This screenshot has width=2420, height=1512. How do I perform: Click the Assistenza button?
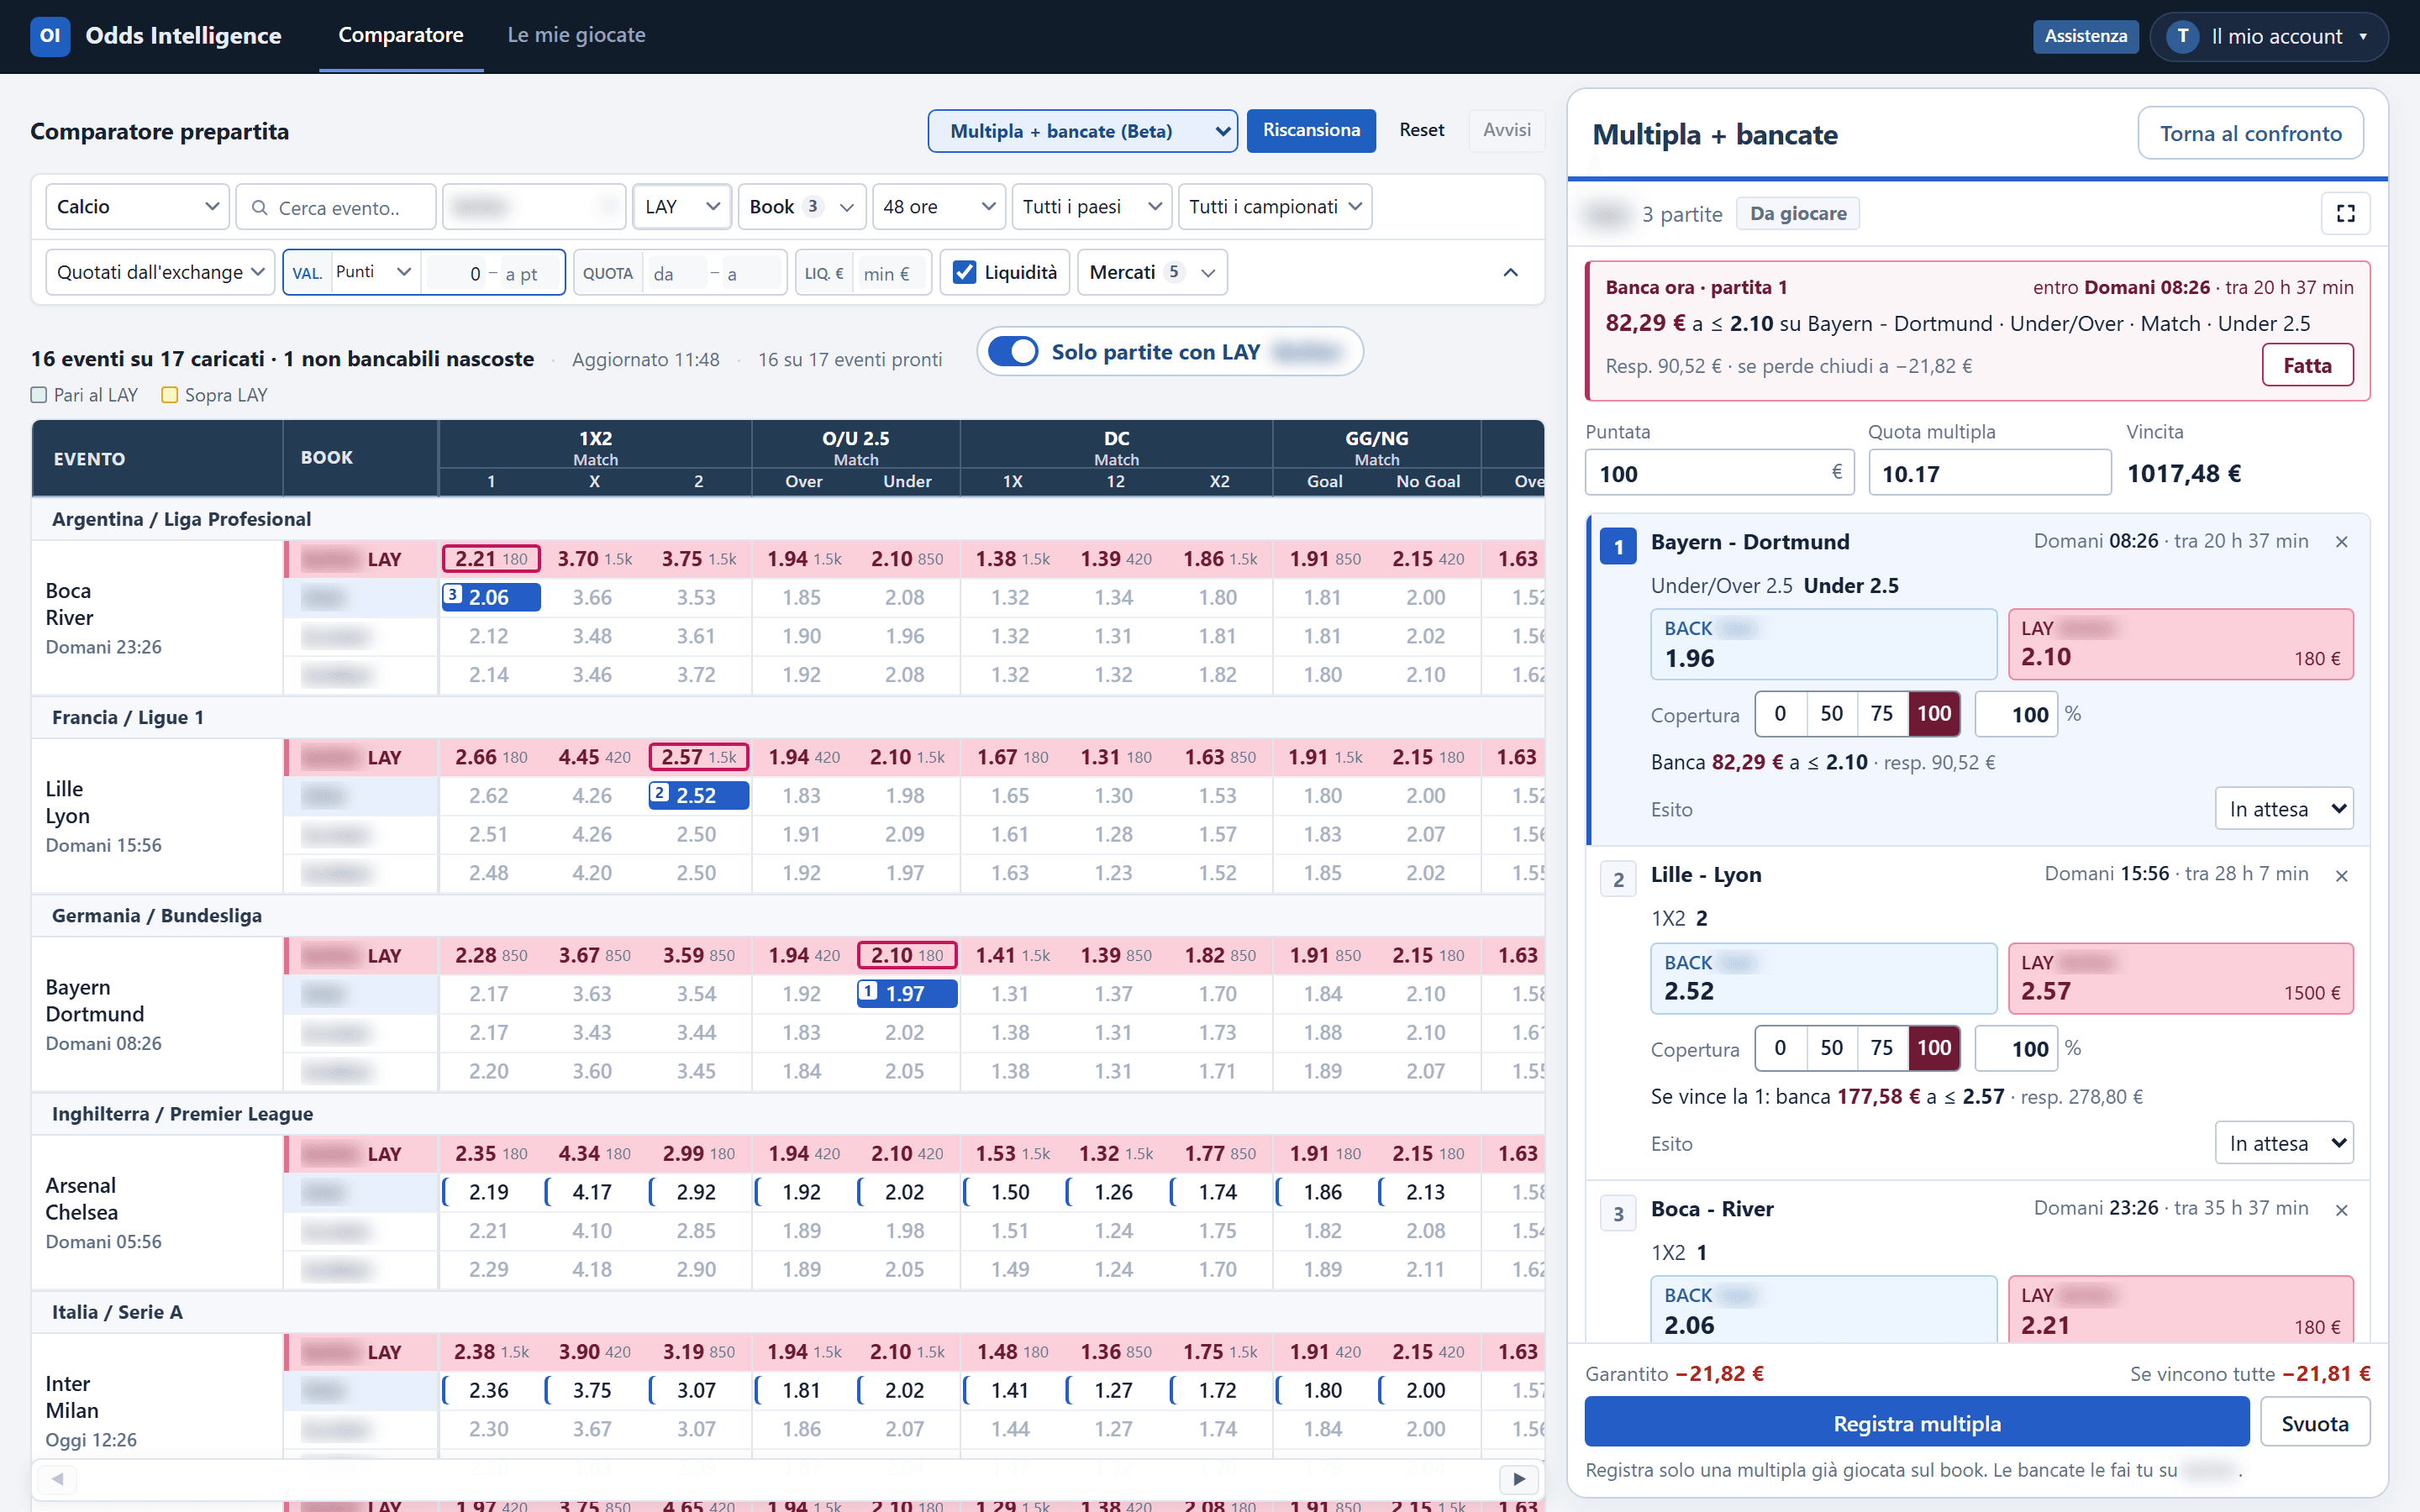[x=2085, y=36]
